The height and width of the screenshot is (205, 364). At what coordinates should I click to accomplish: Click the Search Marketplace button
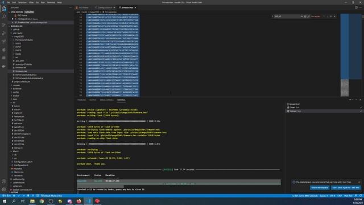click(320, 187)
